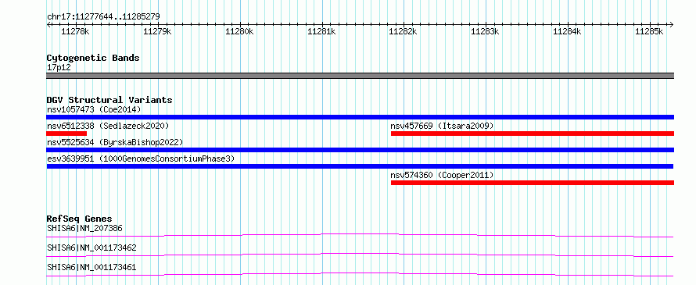696x285 pixels.
Task: Select the red bar under nsv457669
Action: tap(533, 134)
